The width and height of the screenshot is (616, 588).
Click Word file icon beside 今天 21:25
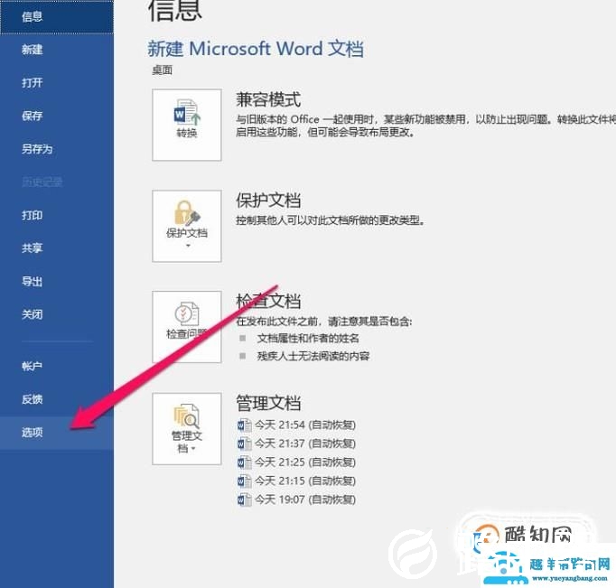pos(245,462)
